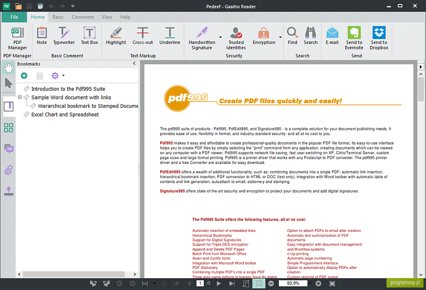Open the page layout dropdown arrow
The height and width of the screenshot is (290, 426).
click(x=154, y=283)
